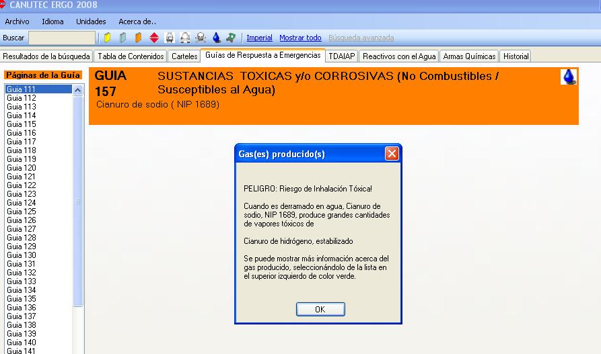Click the road trailer identification icon
This screenshot has width=601, height=354.
click(x=185, y=38)
